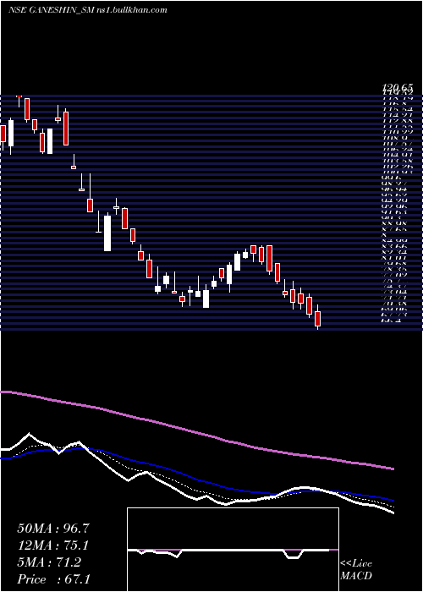Click the 50MA : 96.7 readout

click(53, 529)
